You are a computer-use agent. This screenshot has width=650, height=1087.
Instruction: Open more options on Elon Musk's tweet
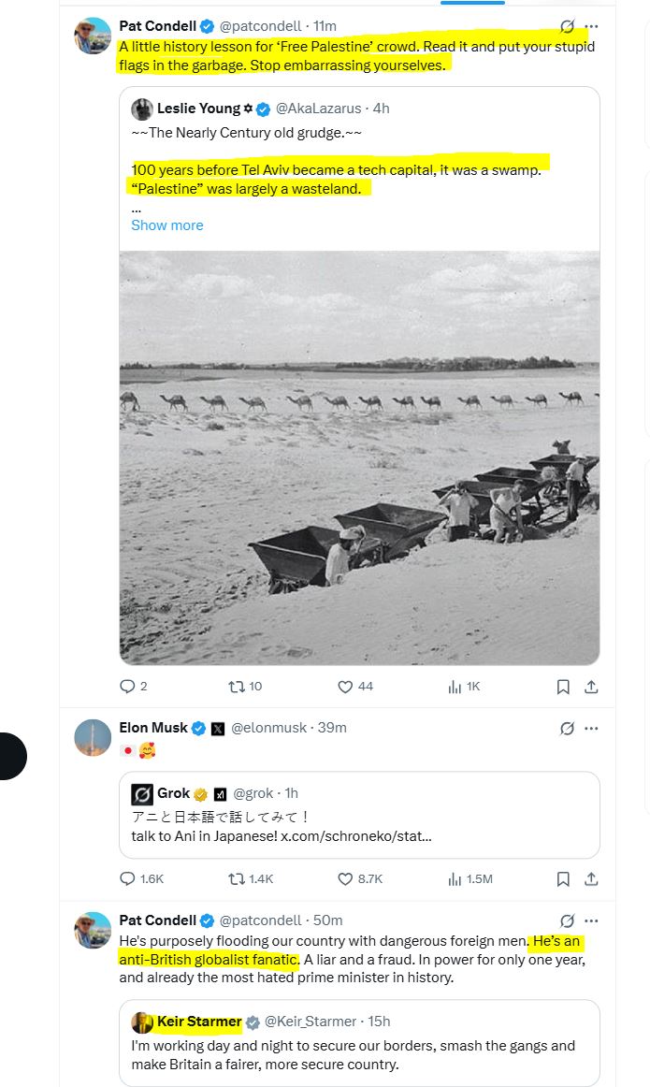(x=591, y=728)
